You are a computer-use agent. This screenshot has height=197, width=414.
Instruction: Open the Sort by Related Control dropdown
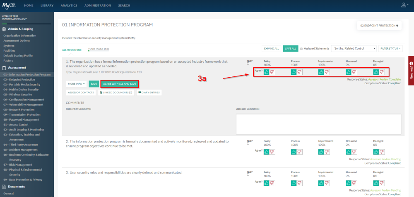[354, 48]
